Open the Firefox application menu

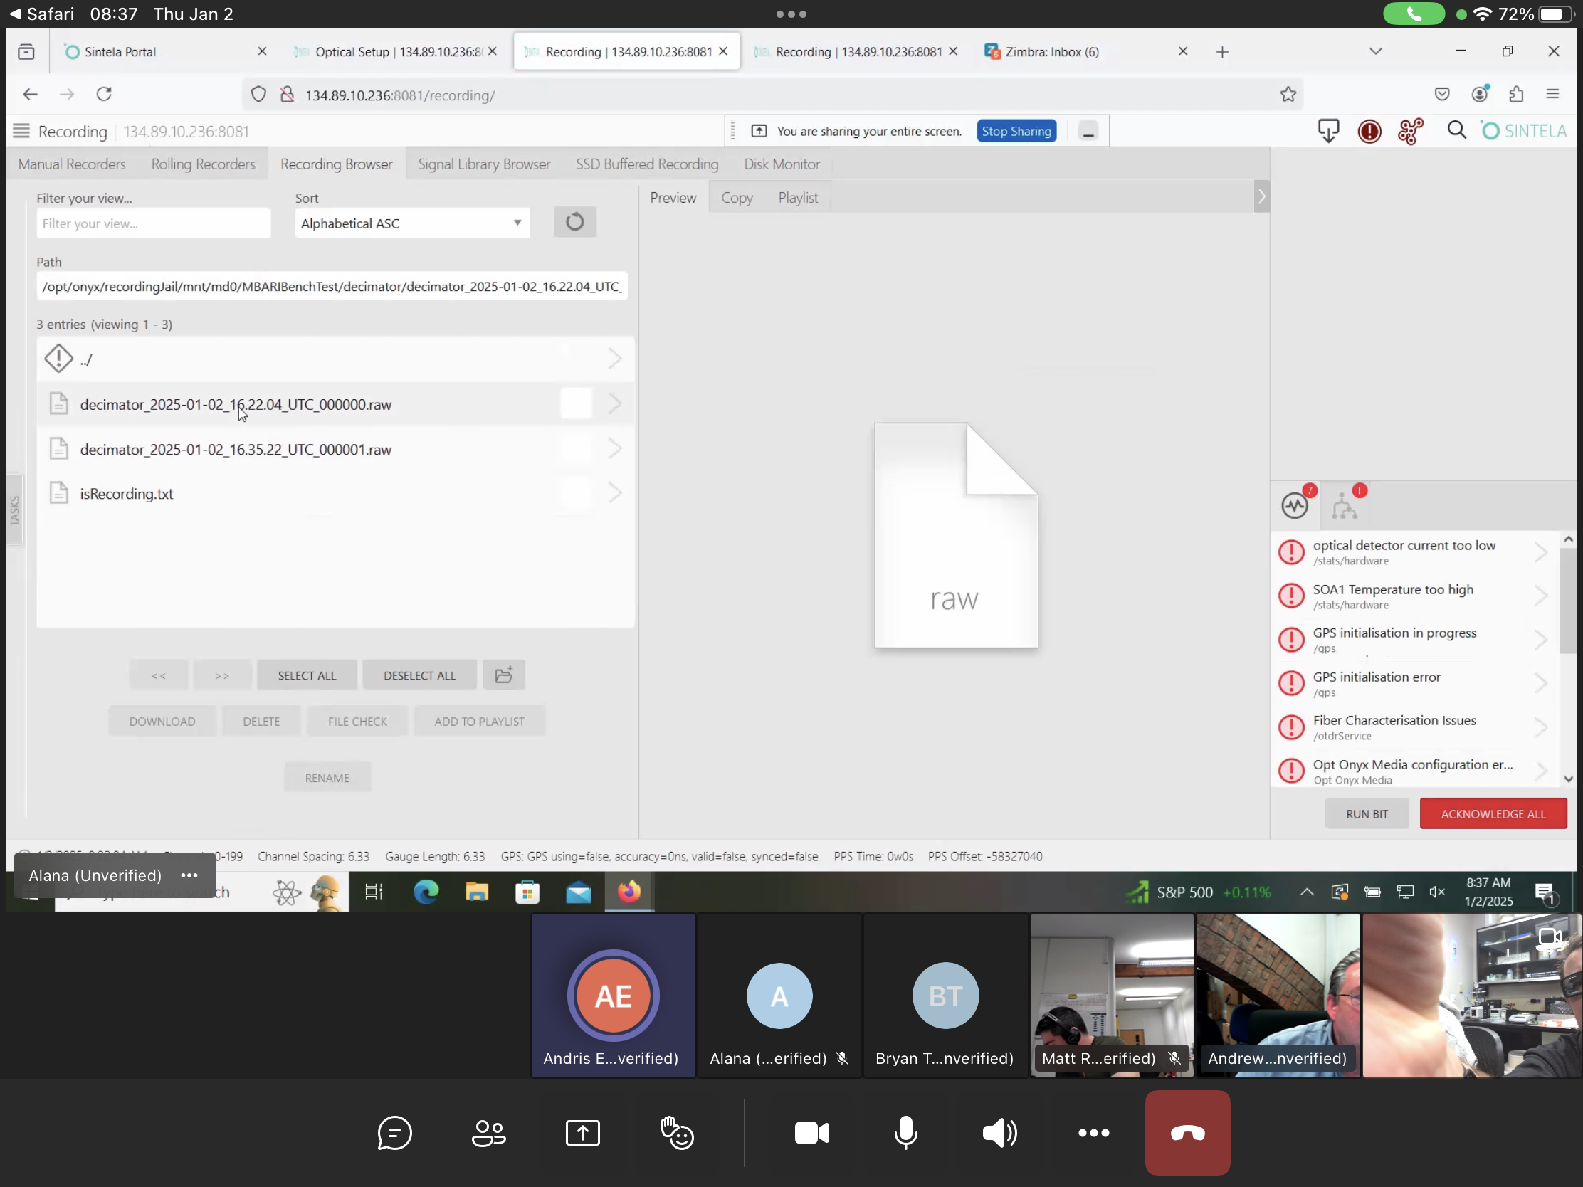point(1552,95)
